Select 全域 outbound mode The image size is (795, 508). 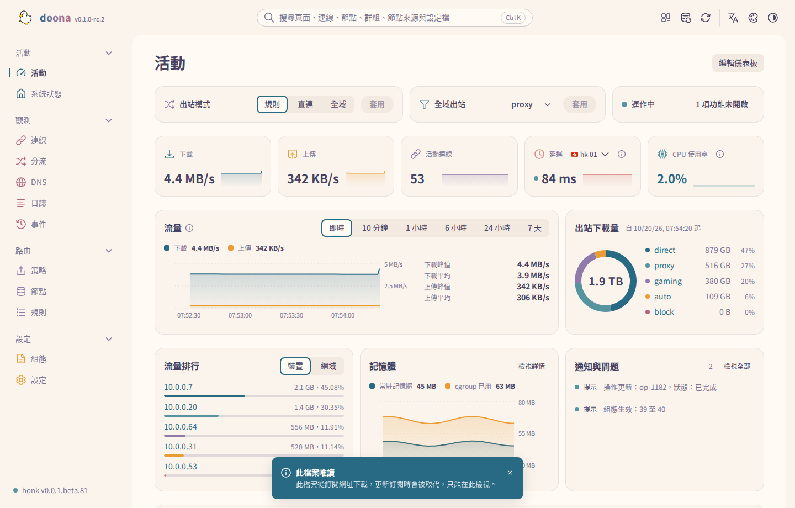coord(338,104)
